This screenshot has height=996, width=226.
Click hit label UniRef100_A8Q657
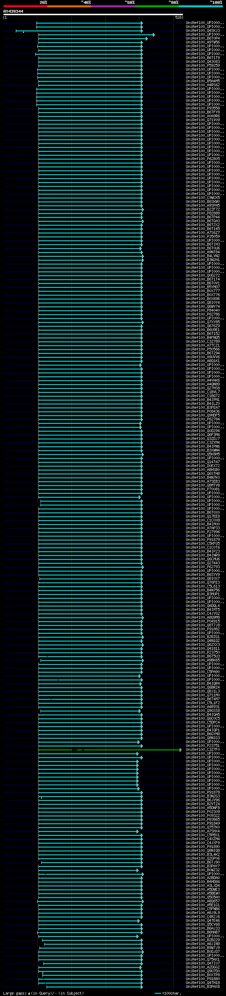203,901
